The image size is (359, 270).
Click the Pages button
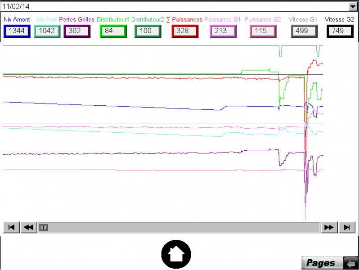[x=321, y=263]
